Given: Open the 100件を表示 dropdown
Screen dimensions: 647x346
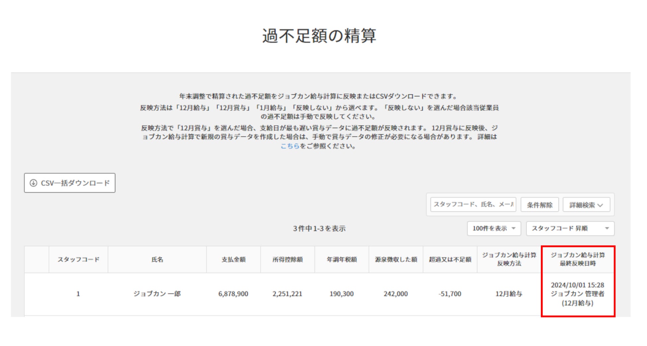Looking at the screenshot, I should click(494, 228).
